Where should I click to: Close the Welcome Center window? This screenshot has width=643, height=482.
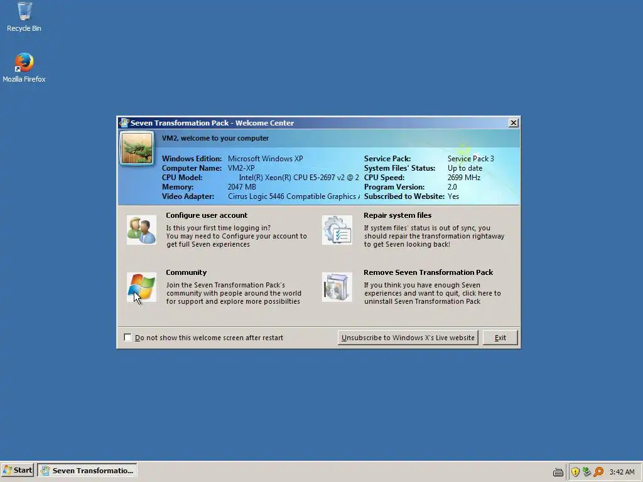pyautogui.click(x=513, y=122)
